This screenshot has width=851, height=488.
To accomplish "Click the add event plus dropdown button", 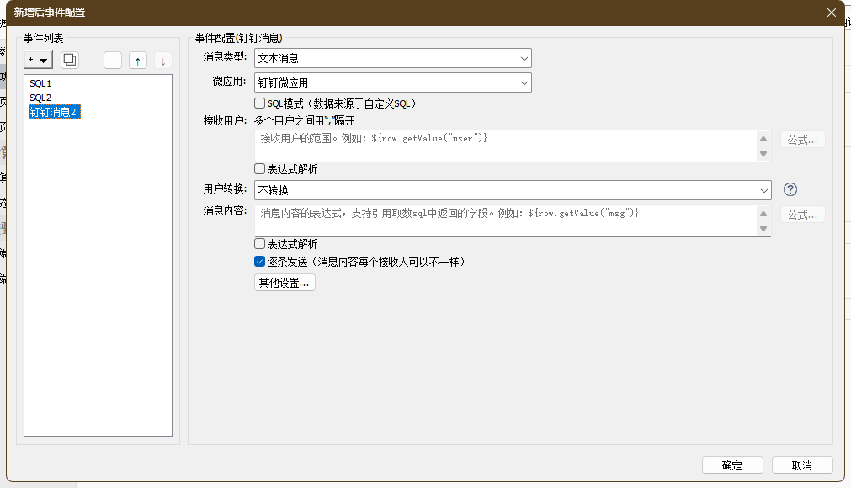I will click(x=39, y=60).
